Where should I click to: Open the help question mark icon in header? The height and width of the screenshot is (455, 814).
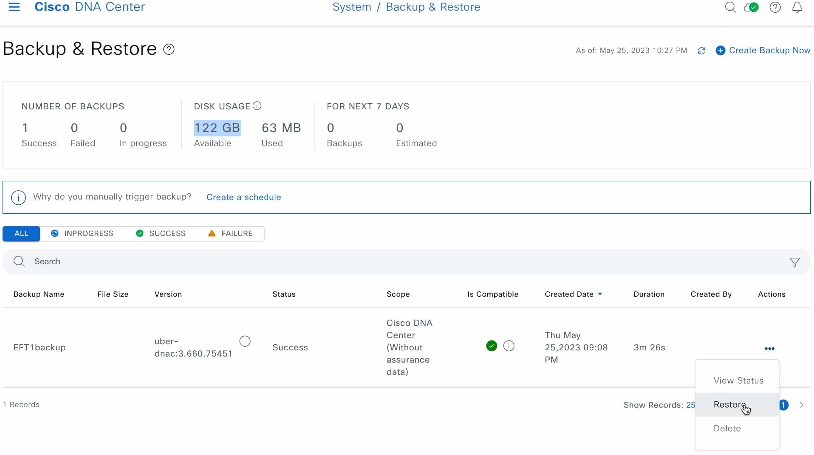[775, 7]
